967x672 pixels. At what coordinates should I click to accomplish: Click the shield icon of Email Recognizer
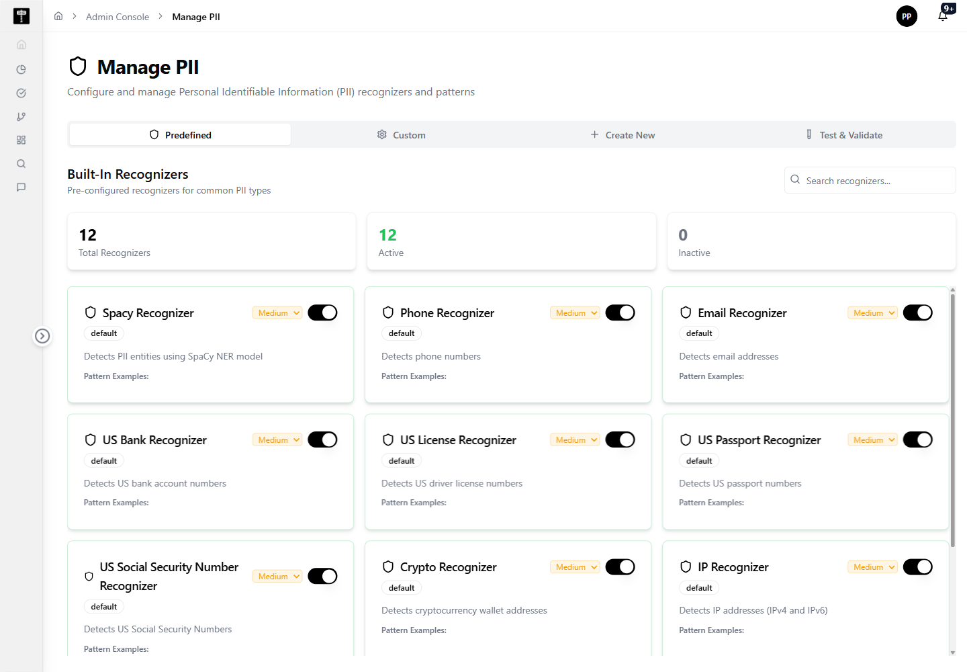coord(686,312)
